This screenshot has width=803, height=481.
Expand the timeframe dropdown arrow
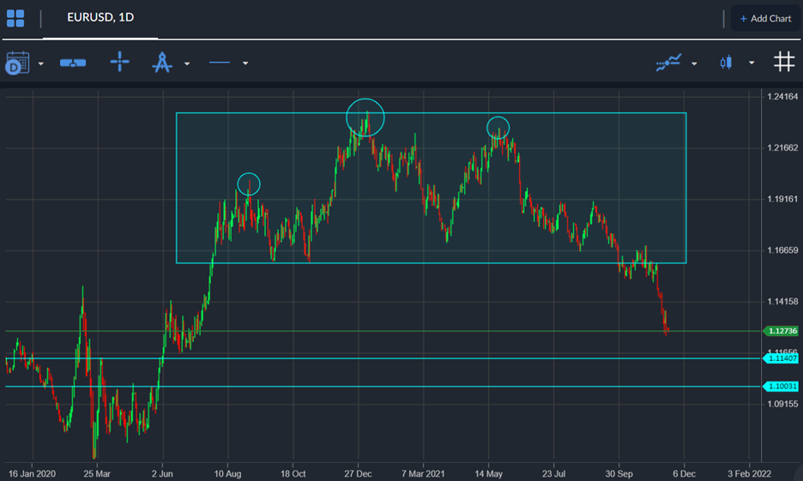coord(41,64)
